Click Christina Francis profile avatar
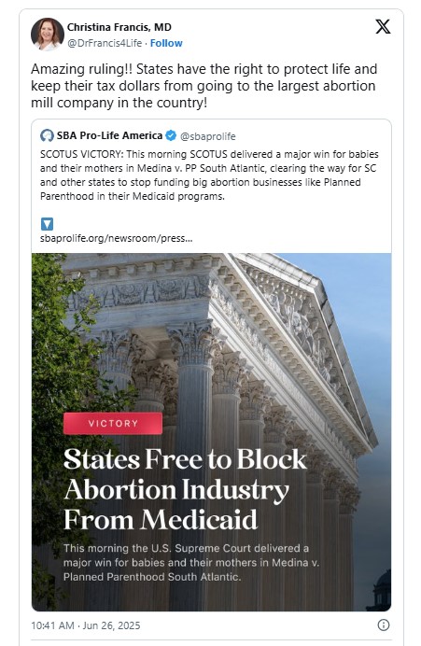 [47, 35]
